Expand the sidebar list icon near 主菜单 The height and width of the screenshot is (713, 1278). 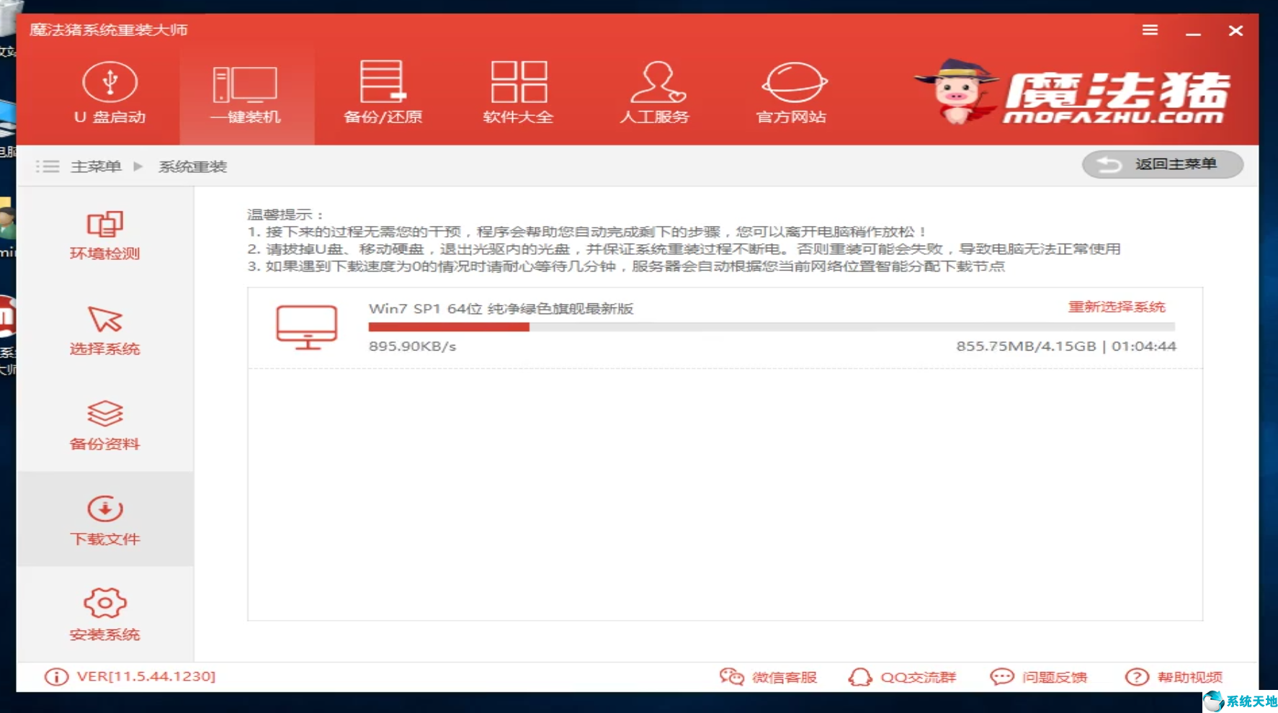tap(48, 166)
